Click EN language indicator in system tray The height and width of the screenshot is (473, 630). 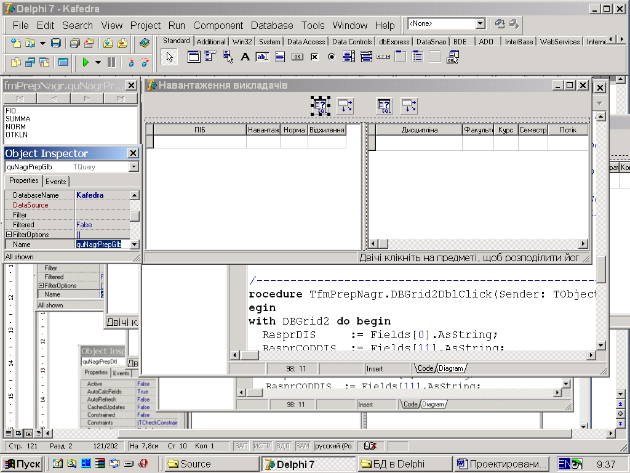coord(564,464)
